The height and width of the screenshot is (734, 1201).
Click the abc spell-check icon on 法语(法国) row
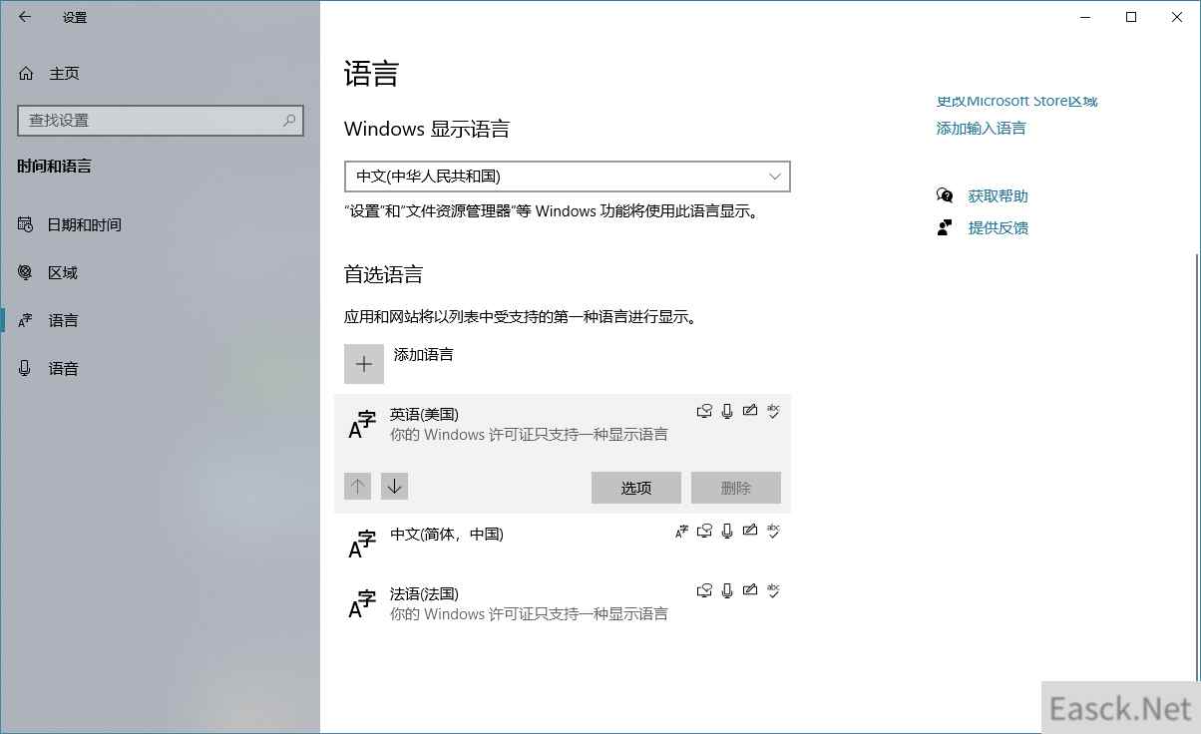tap(773, 590)
